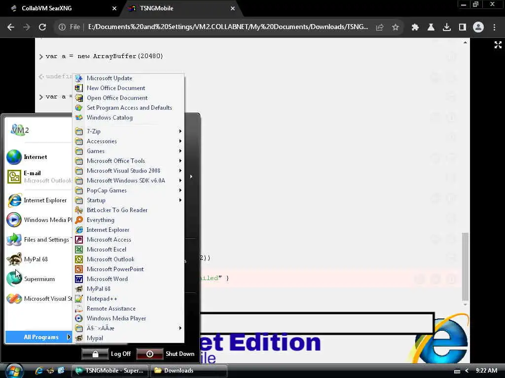Expand the garbled-name program folder
The image size is (505, 378).
(x=129, y=328)
